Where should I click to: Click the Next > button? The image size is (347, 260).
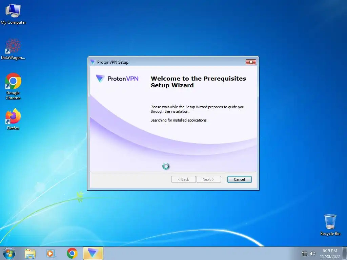[x=208, y=179]
